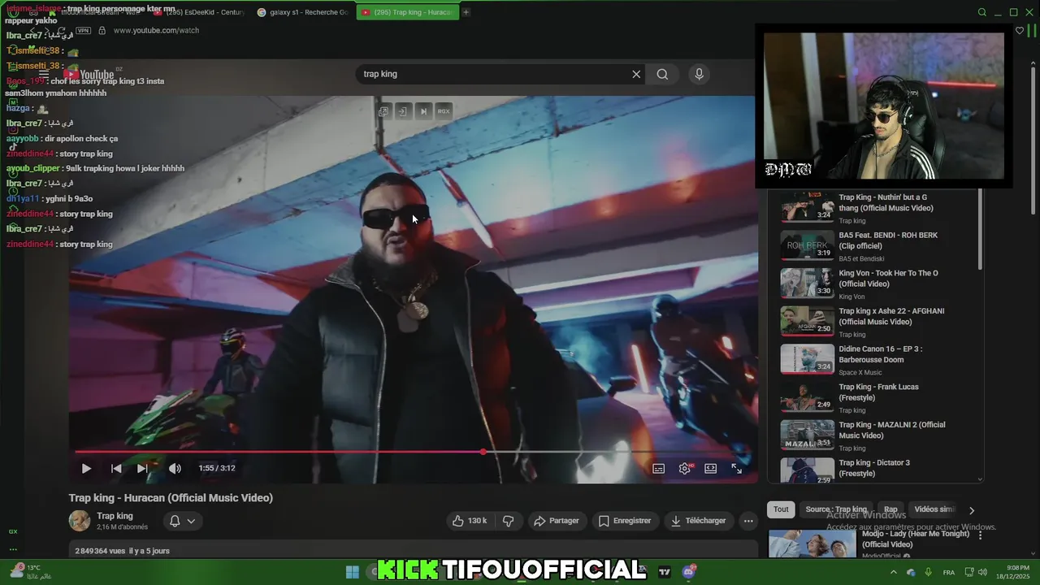Play the Huracan video
Image resolution: width=1040 pixels, height=585 pixels.
click(x=86, y=468)
